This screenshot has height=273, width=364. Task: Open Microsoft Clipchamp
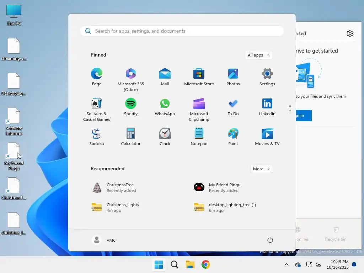(x=199, y=110)
